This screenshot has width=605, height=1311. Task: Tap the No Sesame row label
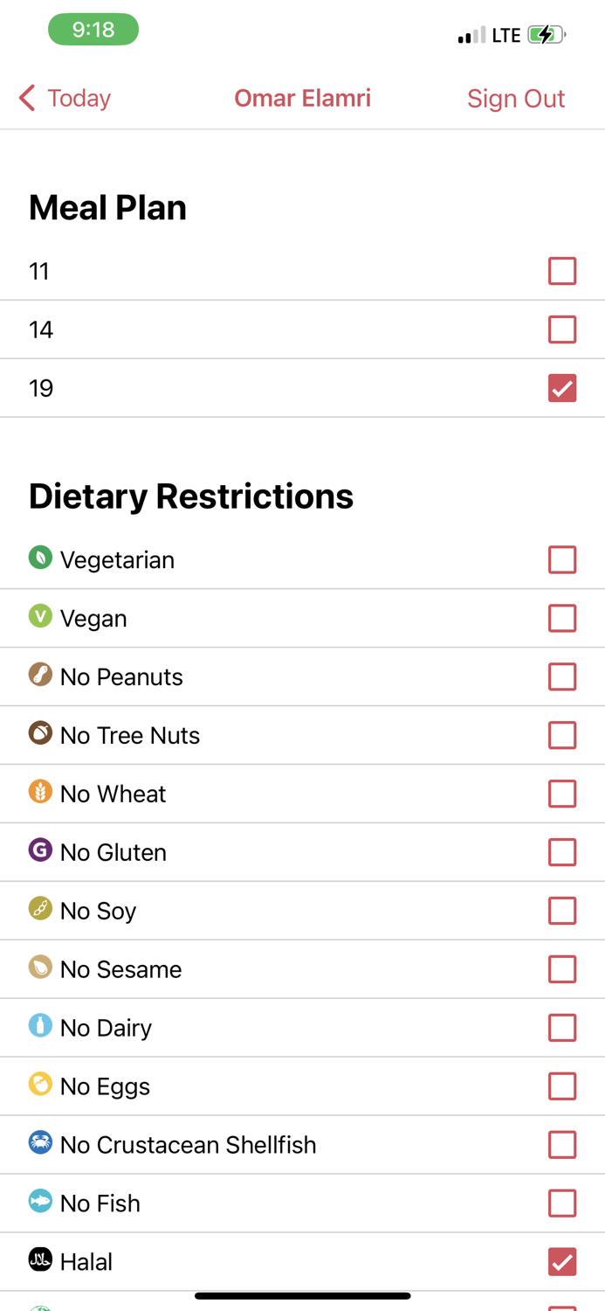pyautogui.click(x=120, y=969)
